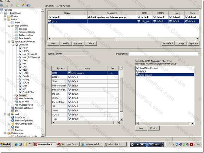Click the Duplicate button
Viewport: 204px width, 153px height.
[193, 44]
